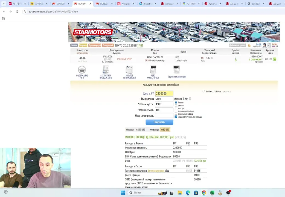The image size is (285, 197).
Task: Open Каталог автомобилей icon
Action: (129, 69)
